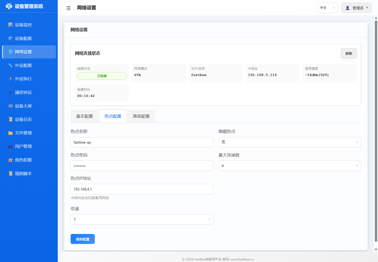This screenshot has width=378, height=262.
Task: Click the IP address 192.168.5.116
Action: coord(262,75)
